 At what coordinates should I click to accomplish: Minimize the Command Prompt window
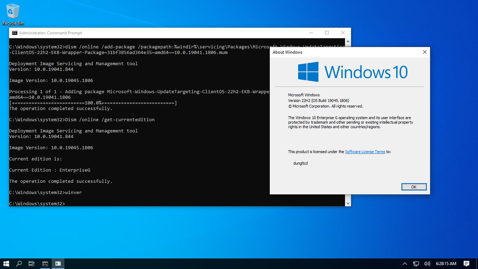click(311, 33)
